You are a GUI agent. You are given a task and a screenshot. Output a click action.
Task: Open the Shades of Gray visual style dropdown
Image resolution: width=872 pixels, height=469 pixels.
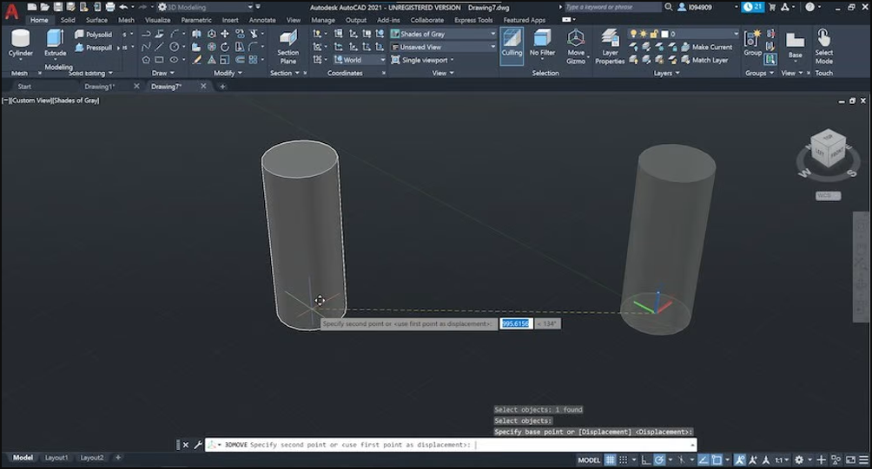pos(443,34)
